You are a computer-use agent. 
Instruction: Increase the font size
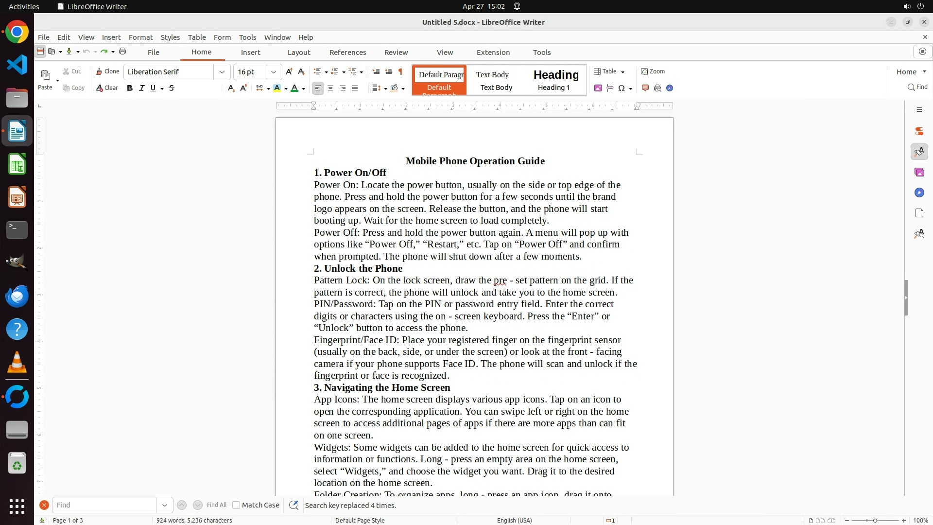tap(289, 71)
